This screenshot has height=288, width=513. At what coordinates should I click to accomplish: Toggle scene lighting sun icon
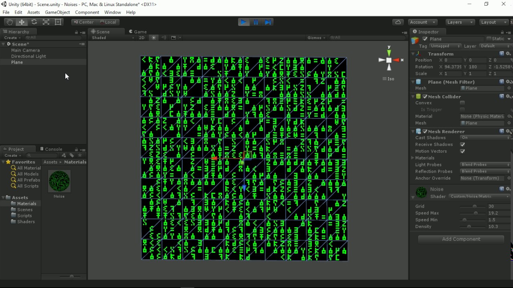point(154,38)
